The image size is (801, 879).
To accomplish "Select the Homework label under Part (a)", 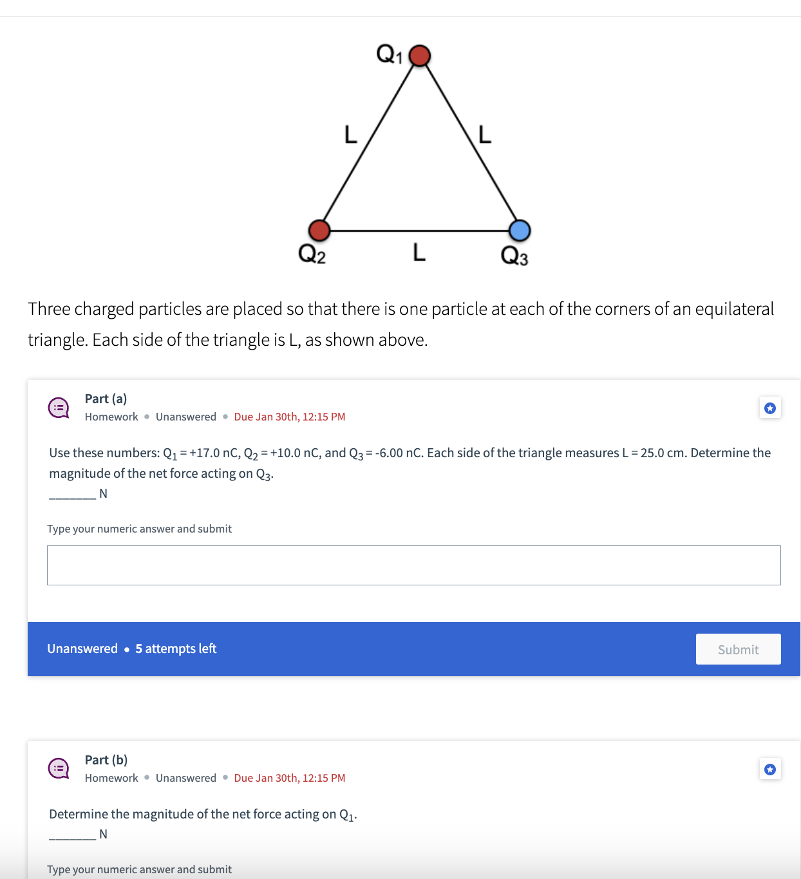I will tap(111, 417).
